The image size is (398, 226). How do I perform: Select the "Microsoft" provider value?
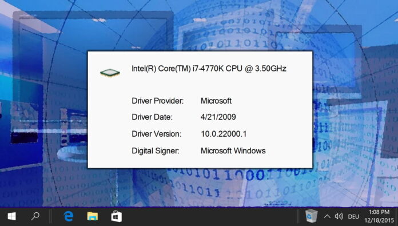[x=216, y=101]
